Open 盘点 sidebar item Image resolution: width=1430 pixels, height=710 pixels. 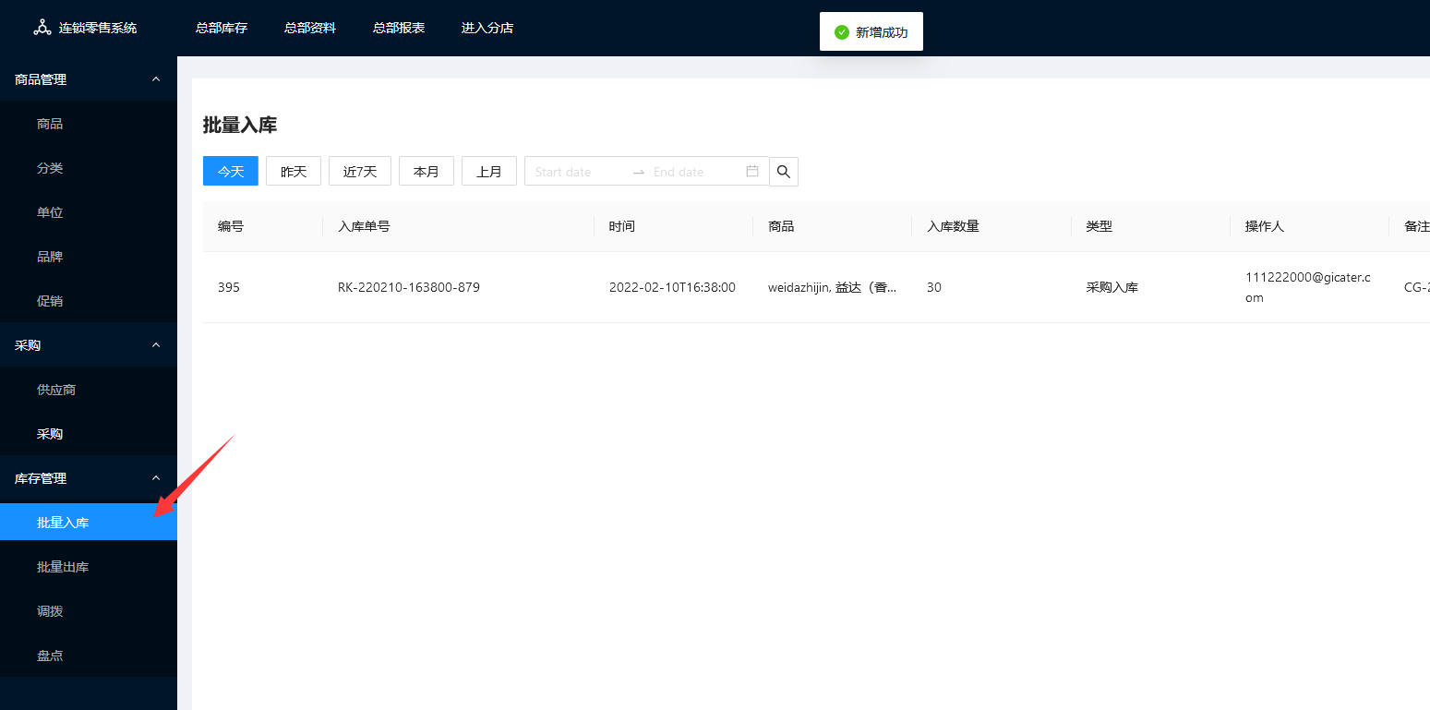click(89, 656)
